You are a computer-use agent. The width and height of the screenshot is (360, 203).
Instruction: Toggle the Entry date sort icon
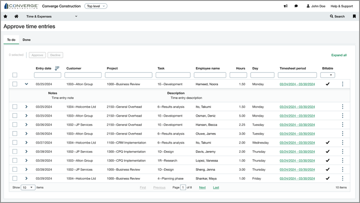click(x=57, y=68)
